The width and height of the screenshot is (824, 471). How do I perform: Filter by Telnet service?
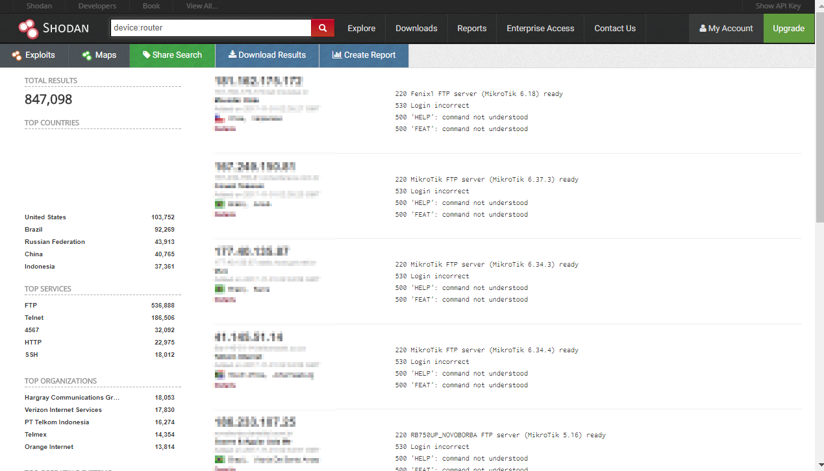34,318
